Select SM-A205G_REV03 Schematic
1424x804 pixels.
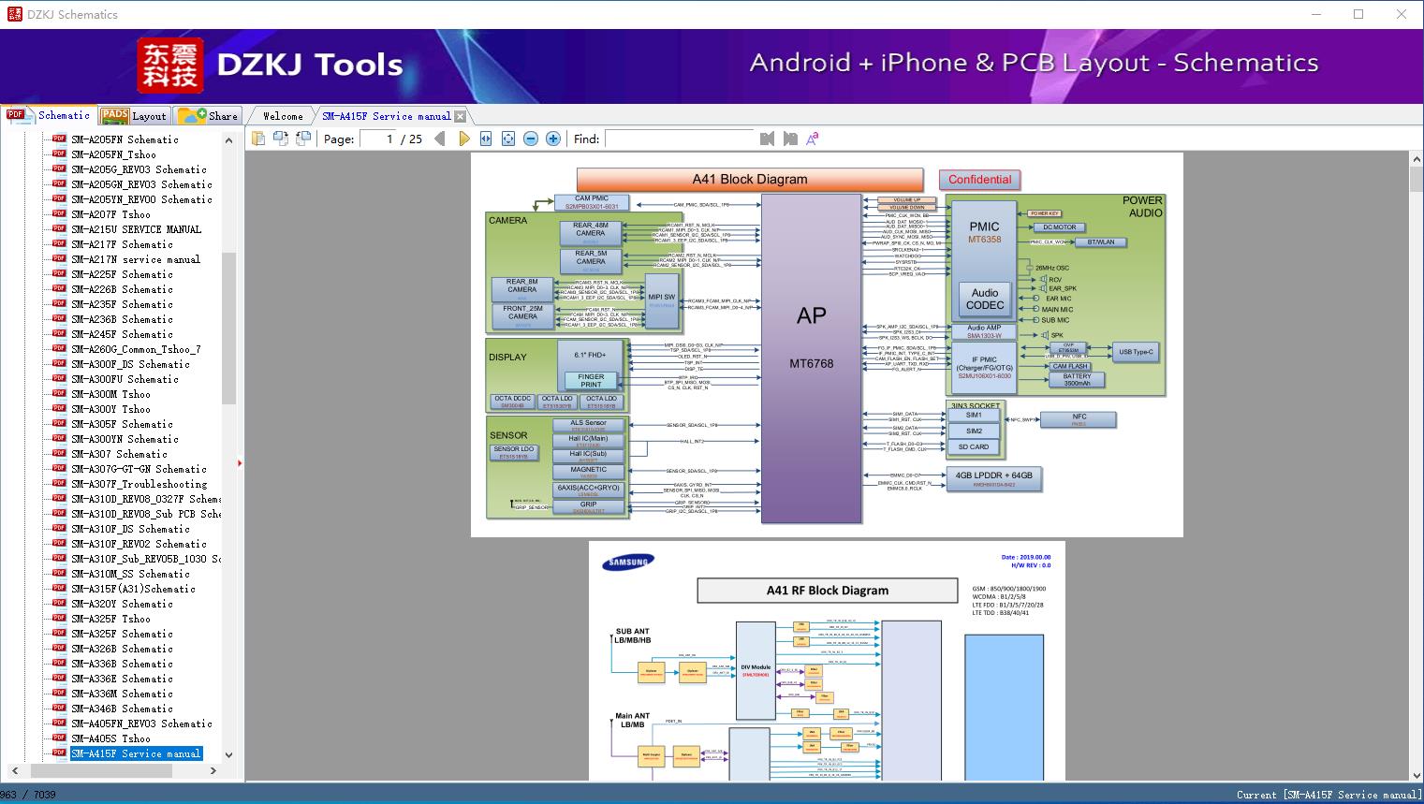pyautogui.click(x=139, y=169)
